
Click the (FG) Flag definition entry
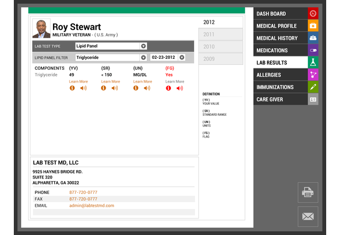coord(206,135)
